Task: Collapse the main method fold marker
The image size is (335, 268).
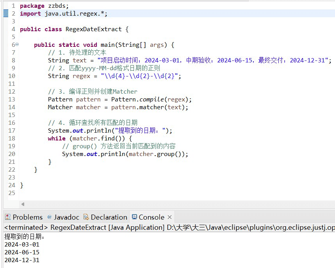Action: [x=17, y=44]
